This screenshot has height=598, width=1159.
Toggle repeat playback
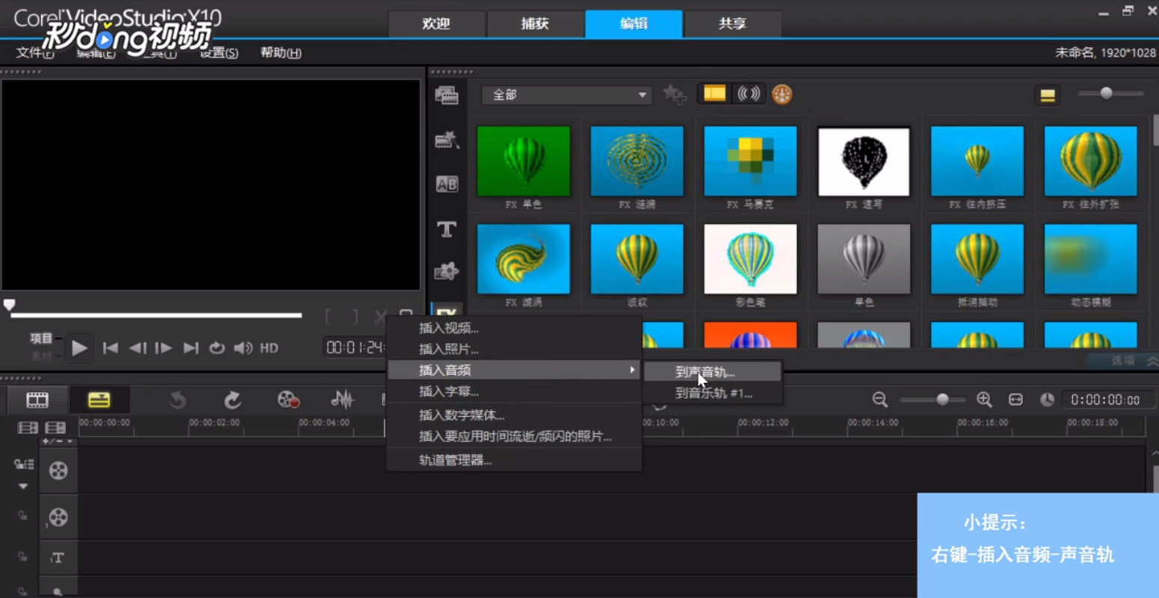[x=217, y=348]
